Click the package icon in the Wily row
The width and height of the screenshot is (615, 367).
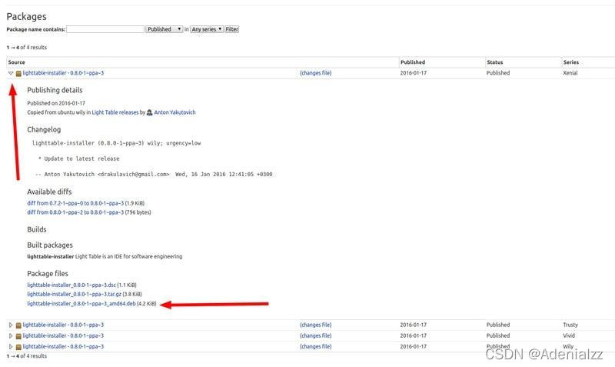point(18,347)
